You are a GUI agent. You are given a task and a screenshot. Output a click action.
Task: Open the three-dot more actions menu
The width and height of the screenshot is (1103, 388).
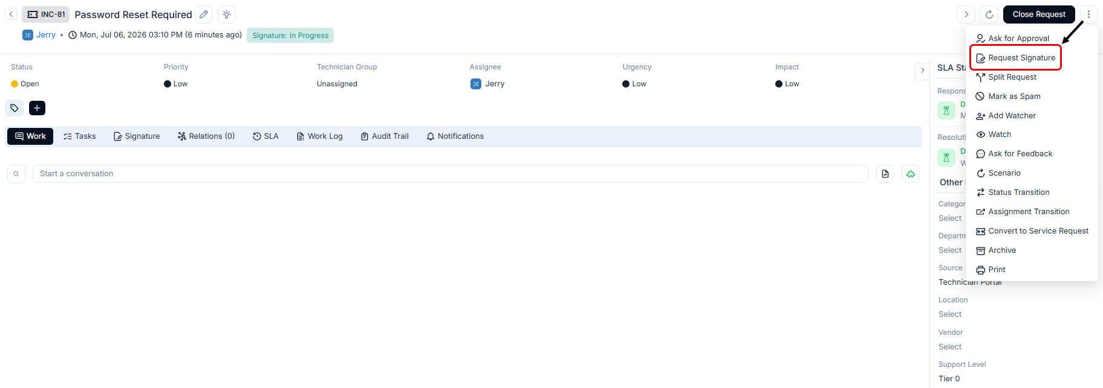point(1088,14)
